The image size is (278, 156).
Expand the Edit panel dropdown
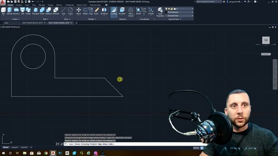point(46,19)
